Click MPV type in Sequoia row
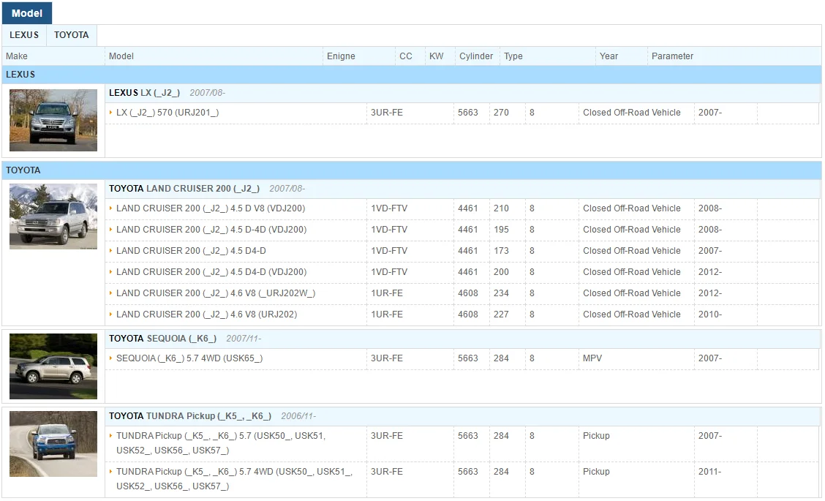The image size is (825, 501). 592,358
